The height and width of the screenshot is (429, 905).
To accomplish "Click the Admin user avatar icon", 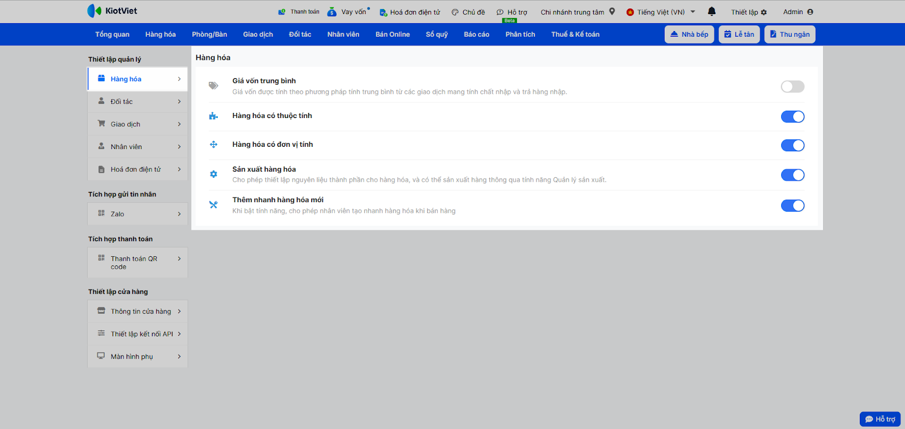I will click(810, 12).
